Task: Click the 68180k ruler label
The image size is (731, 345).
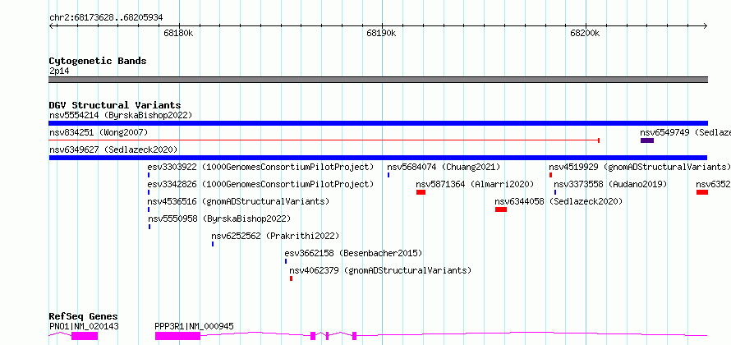Action: pyautogui.click(x=178, y=34)
